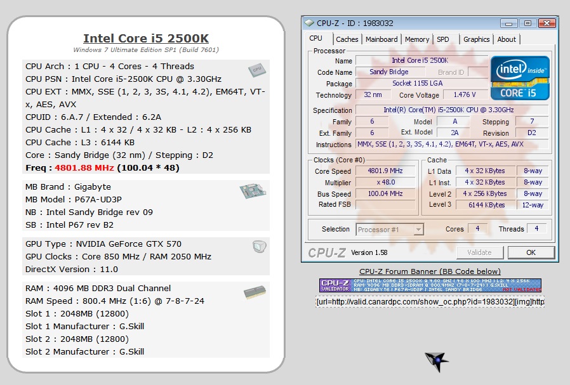Click the space ship icon at bottom right
The width and height of the screenshot is (570, 385).
(x=437, y=362)
